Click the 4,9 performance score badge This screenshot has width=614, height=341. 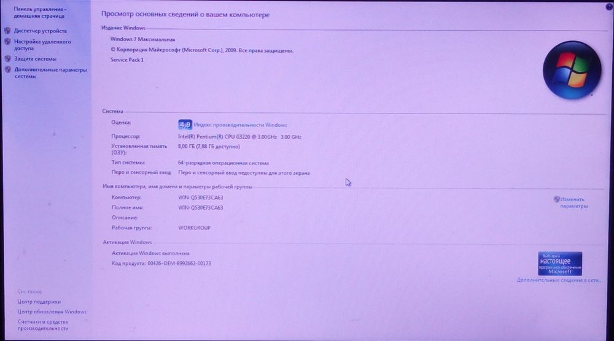(185, 125)
